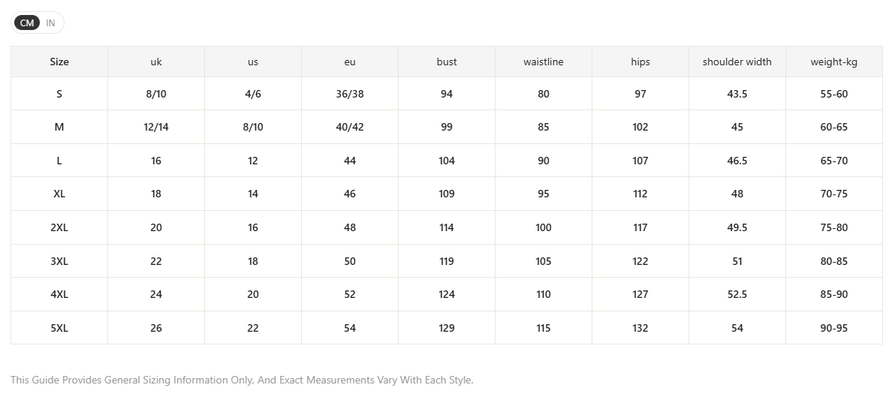Select the XL size row label

click(59, 194)
